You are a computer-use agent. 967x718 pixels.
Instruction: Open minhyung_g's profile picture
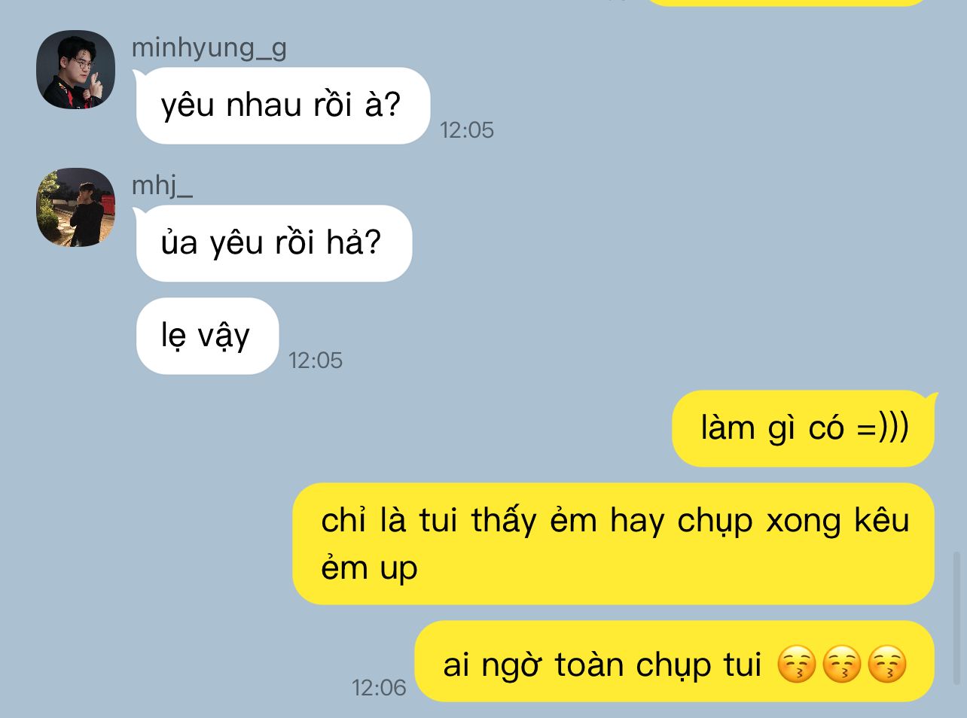(x=75, y=69)
